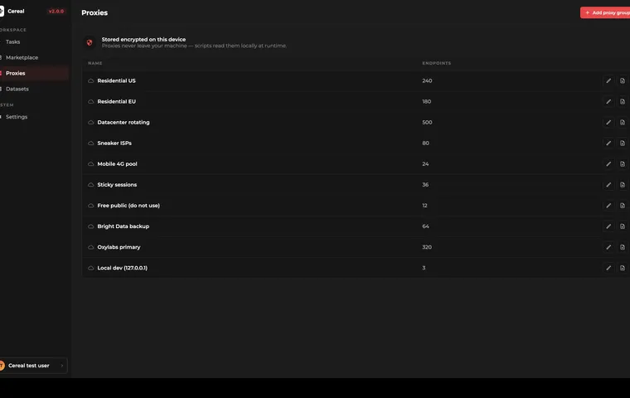Click the file icon for Residential EU
The image size is (630, 398).
tap(623, 102)
